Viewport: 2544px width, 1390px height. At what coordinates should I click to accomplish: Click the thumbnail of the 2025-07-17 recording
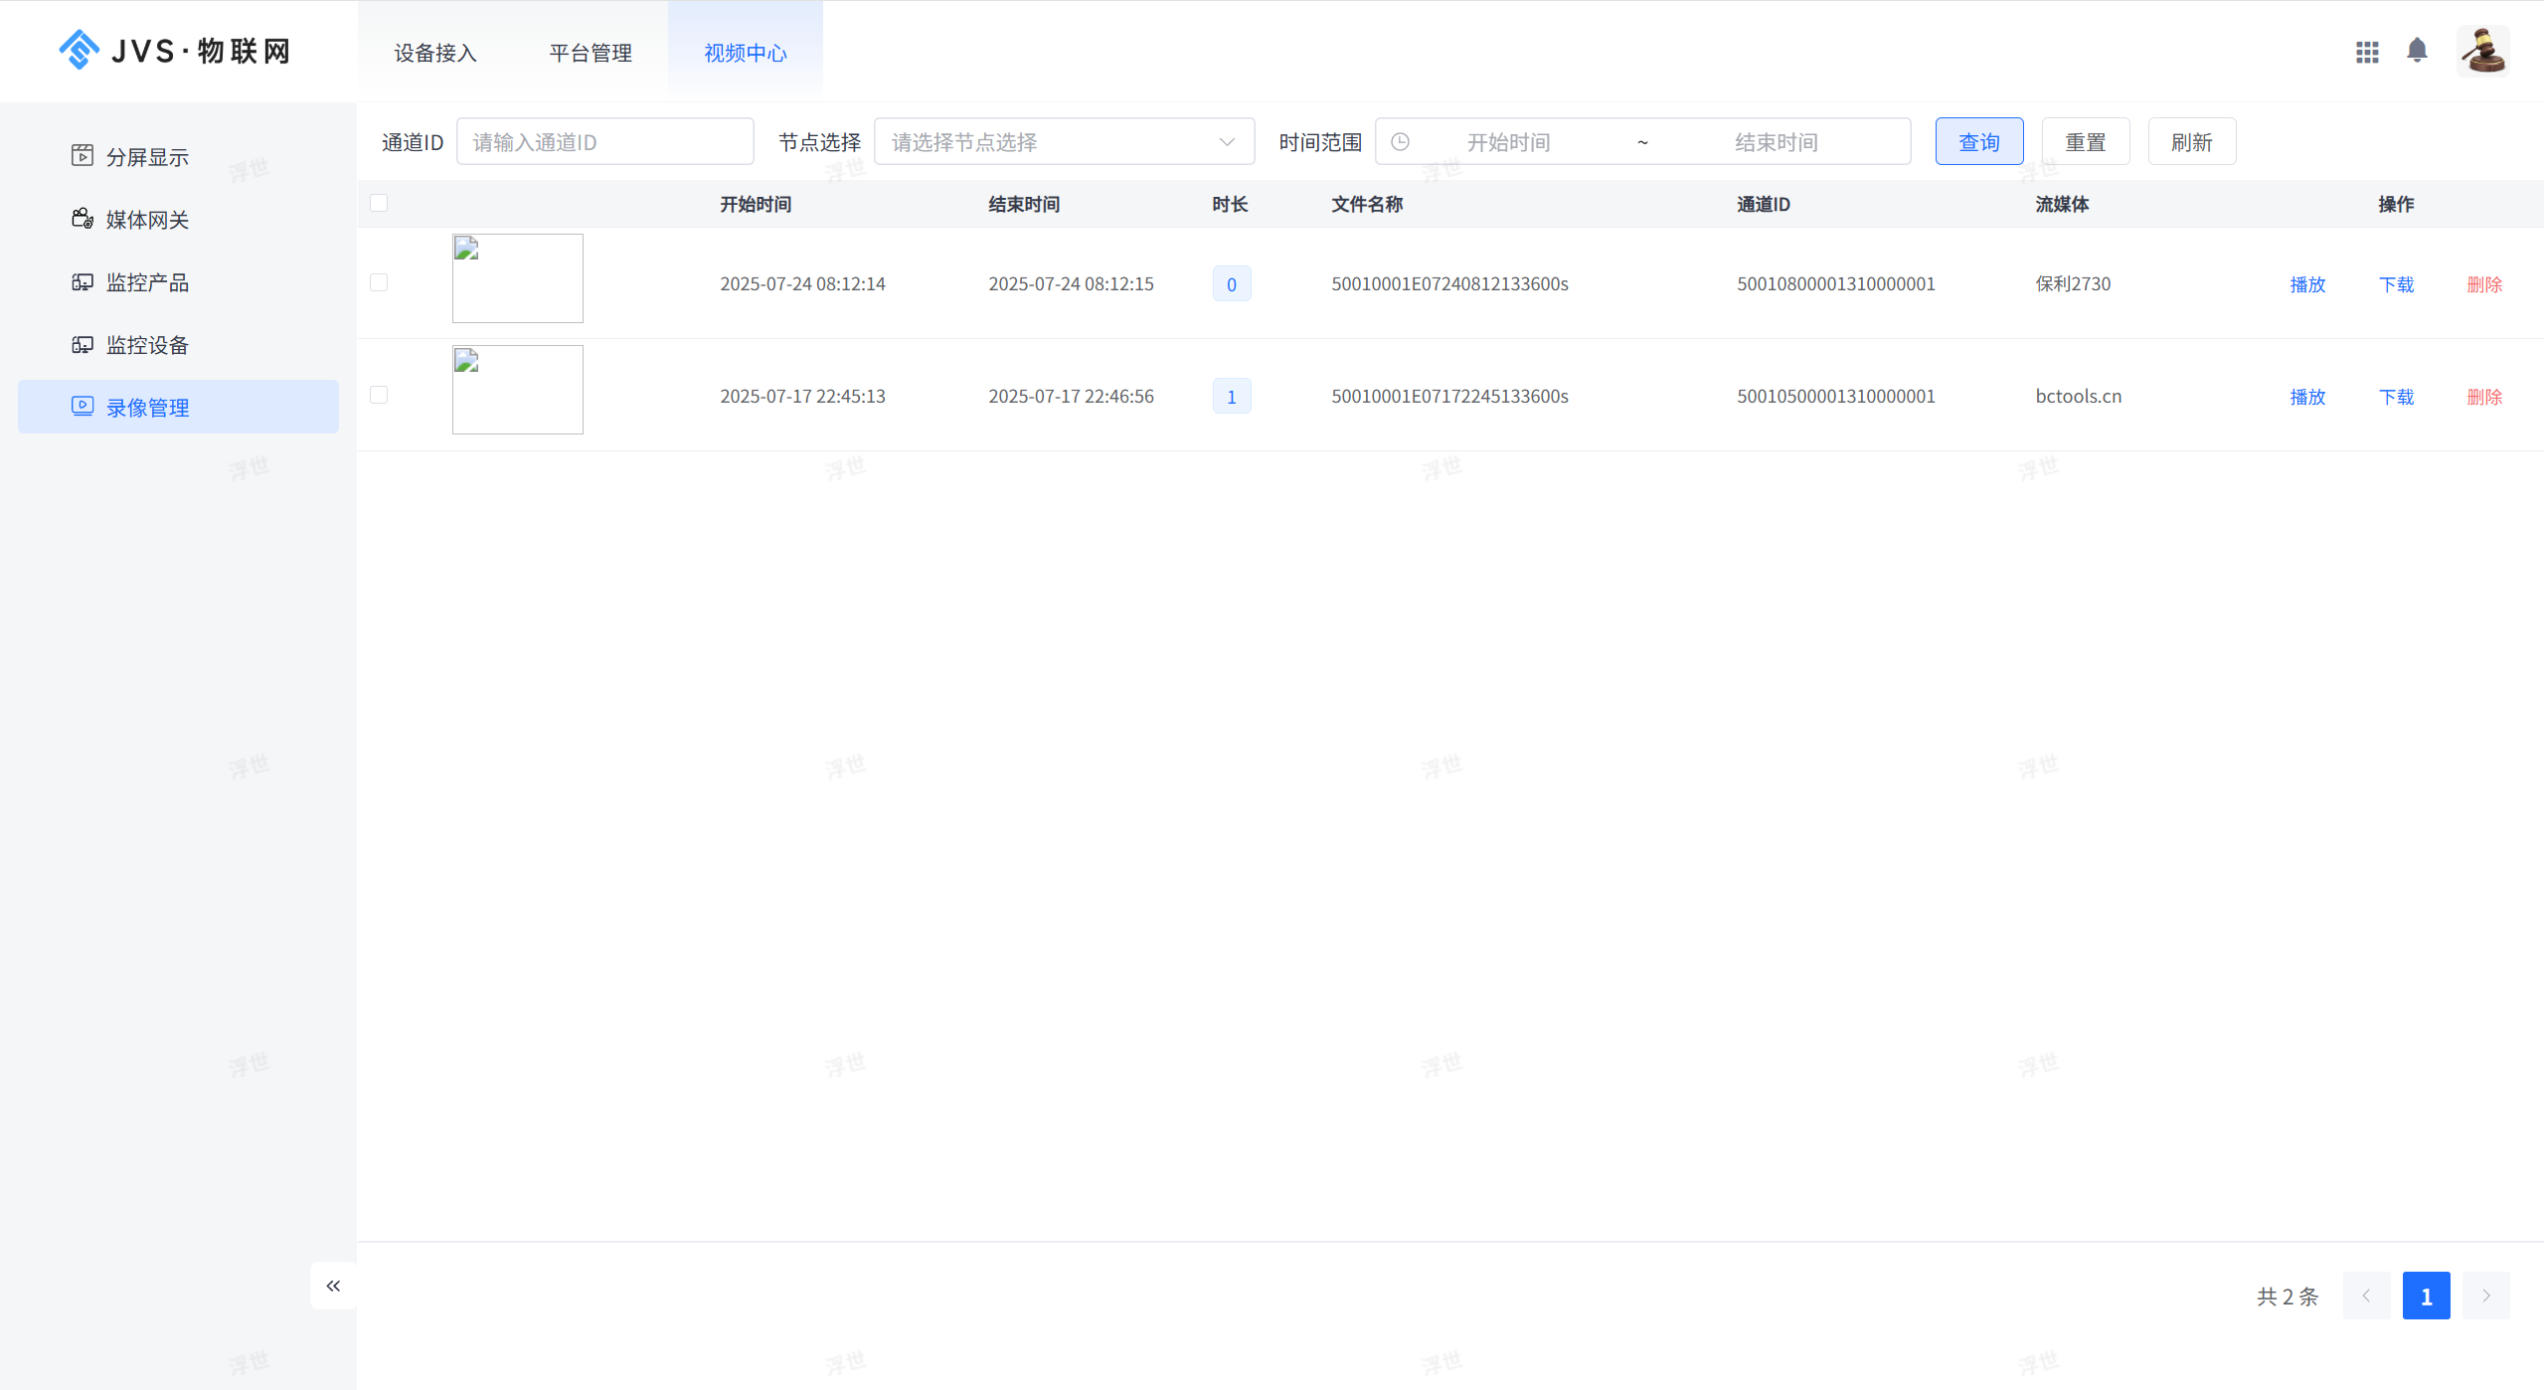tap(517, 390)
